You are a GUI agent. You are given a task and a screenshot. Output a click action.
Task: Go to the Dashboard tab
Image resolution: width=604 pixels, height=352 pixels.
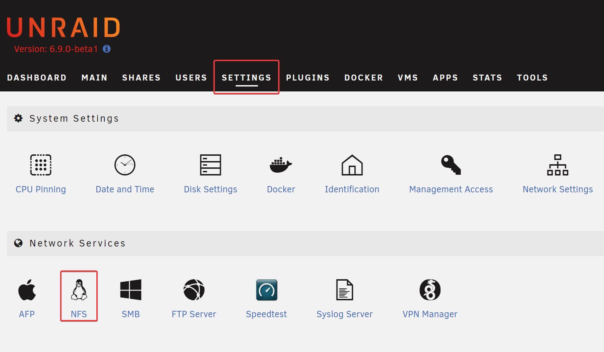pos(37,78)
